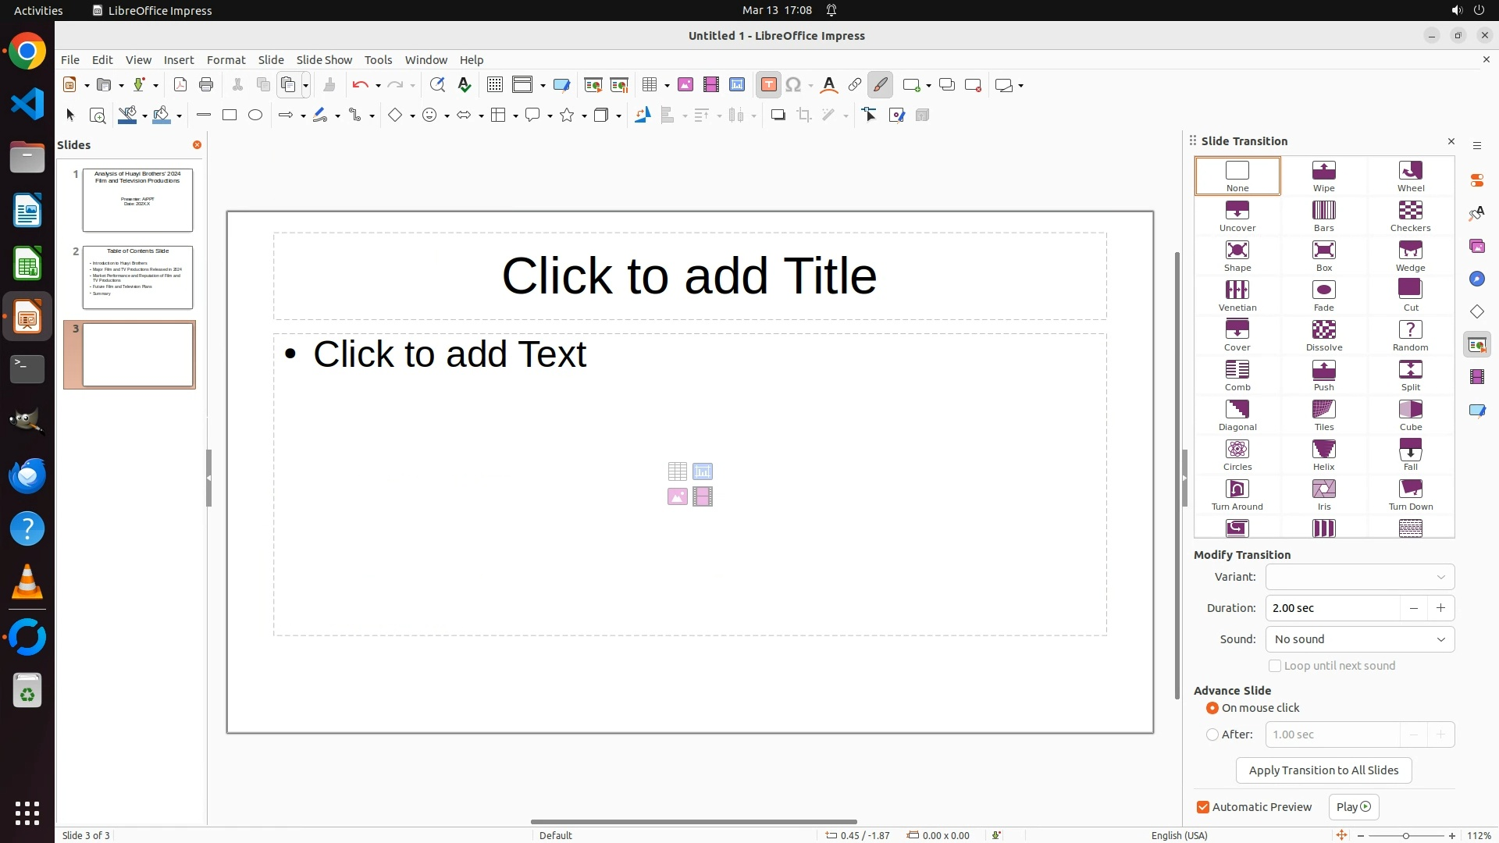Toggle the Automatic Preview checkbox
The width and height of the screenshot is (1499, 843).
click(x=1203, y=807)
